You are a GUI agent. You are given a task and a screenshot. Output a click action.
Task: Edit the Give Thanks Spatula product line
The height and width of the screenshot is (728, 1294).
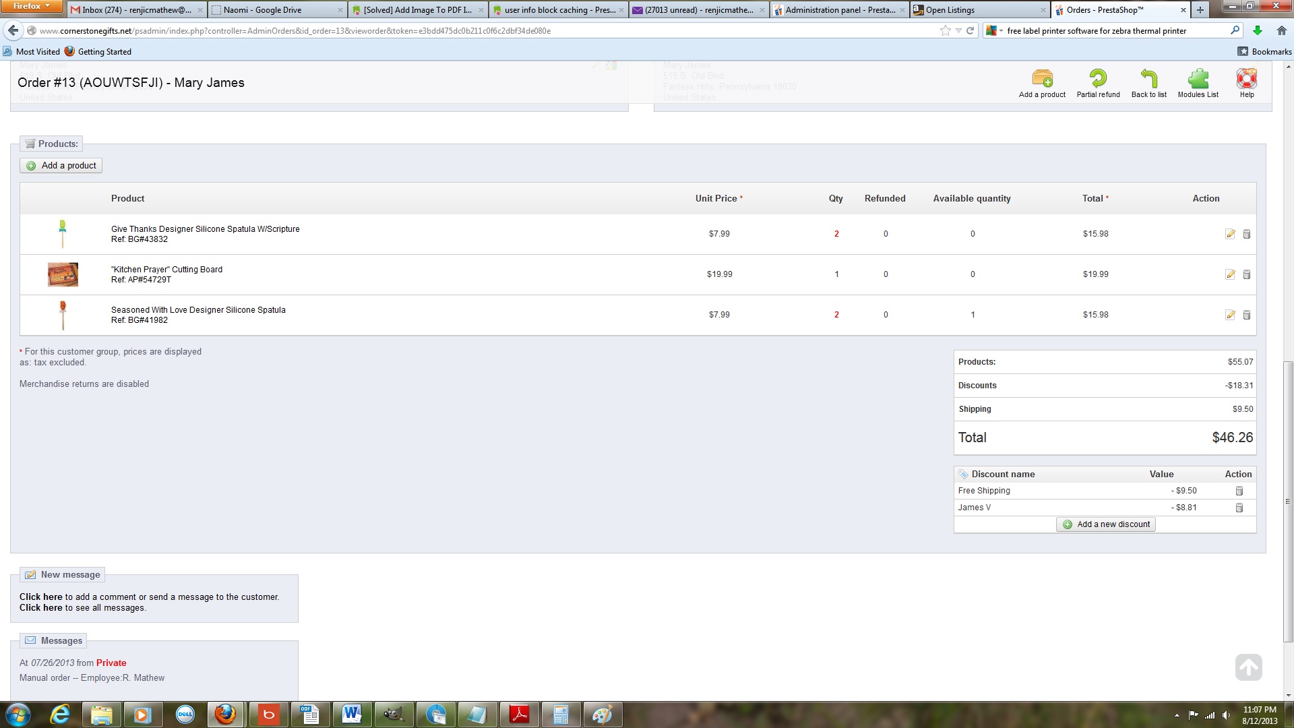click(1230, 234)
